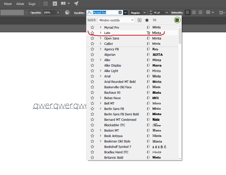Open the Recolor Artwork wheel icon
The image size is (226, 175).
(x=67, y=12)
